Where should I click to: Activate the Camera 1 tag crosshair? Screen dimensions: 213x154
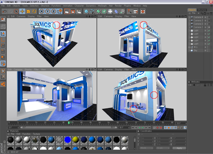pos(209,27)
